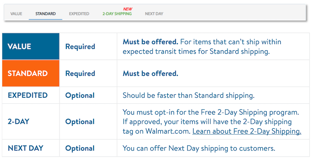Click the Should be faster than Standard text
318x164 pixels.
tap(189, 96)
